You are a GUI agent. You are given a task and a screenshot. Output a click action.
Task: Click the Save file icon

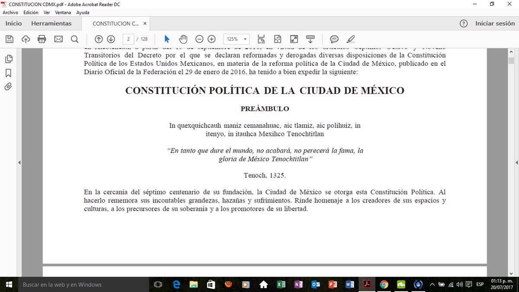(9, 39)
